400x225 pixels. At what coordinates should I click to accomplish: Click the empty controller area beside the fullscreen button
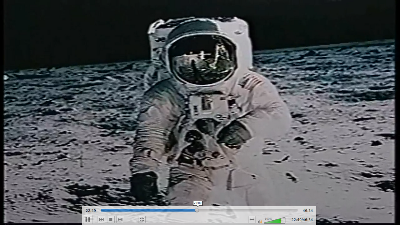tap(194, 220)
